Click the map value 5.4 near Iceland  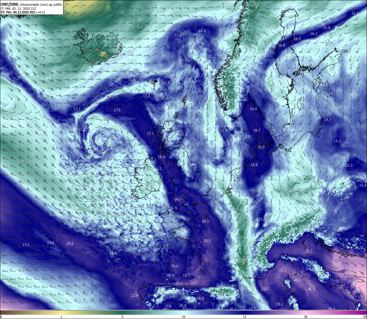coord(140,27)
